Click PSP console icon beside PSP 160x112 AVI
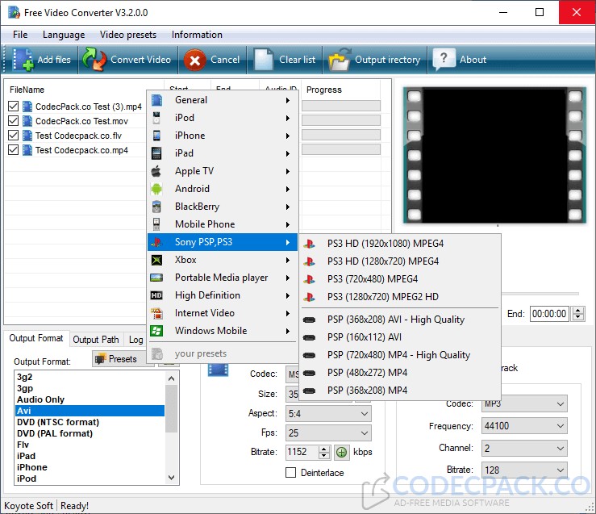Image resolution: width=596 pixels, height=514 pixels. (310, 337)
